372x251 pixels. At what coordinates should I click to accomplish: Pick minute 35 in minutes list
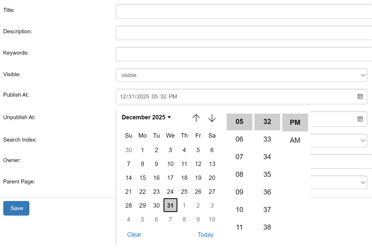pos(267,174)
